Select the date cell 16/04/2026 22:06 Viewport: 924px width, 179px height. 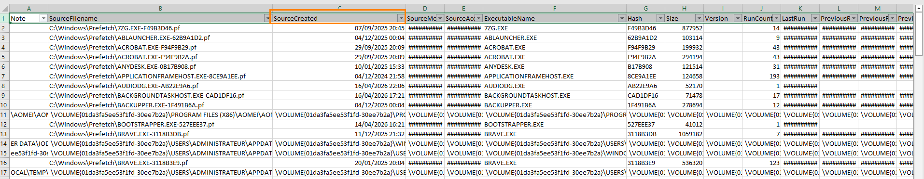click(x=339, y=86)
